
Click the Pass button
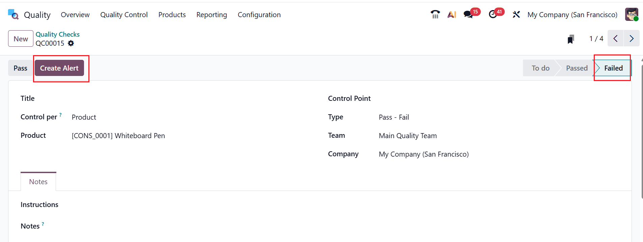coord(20,68)
